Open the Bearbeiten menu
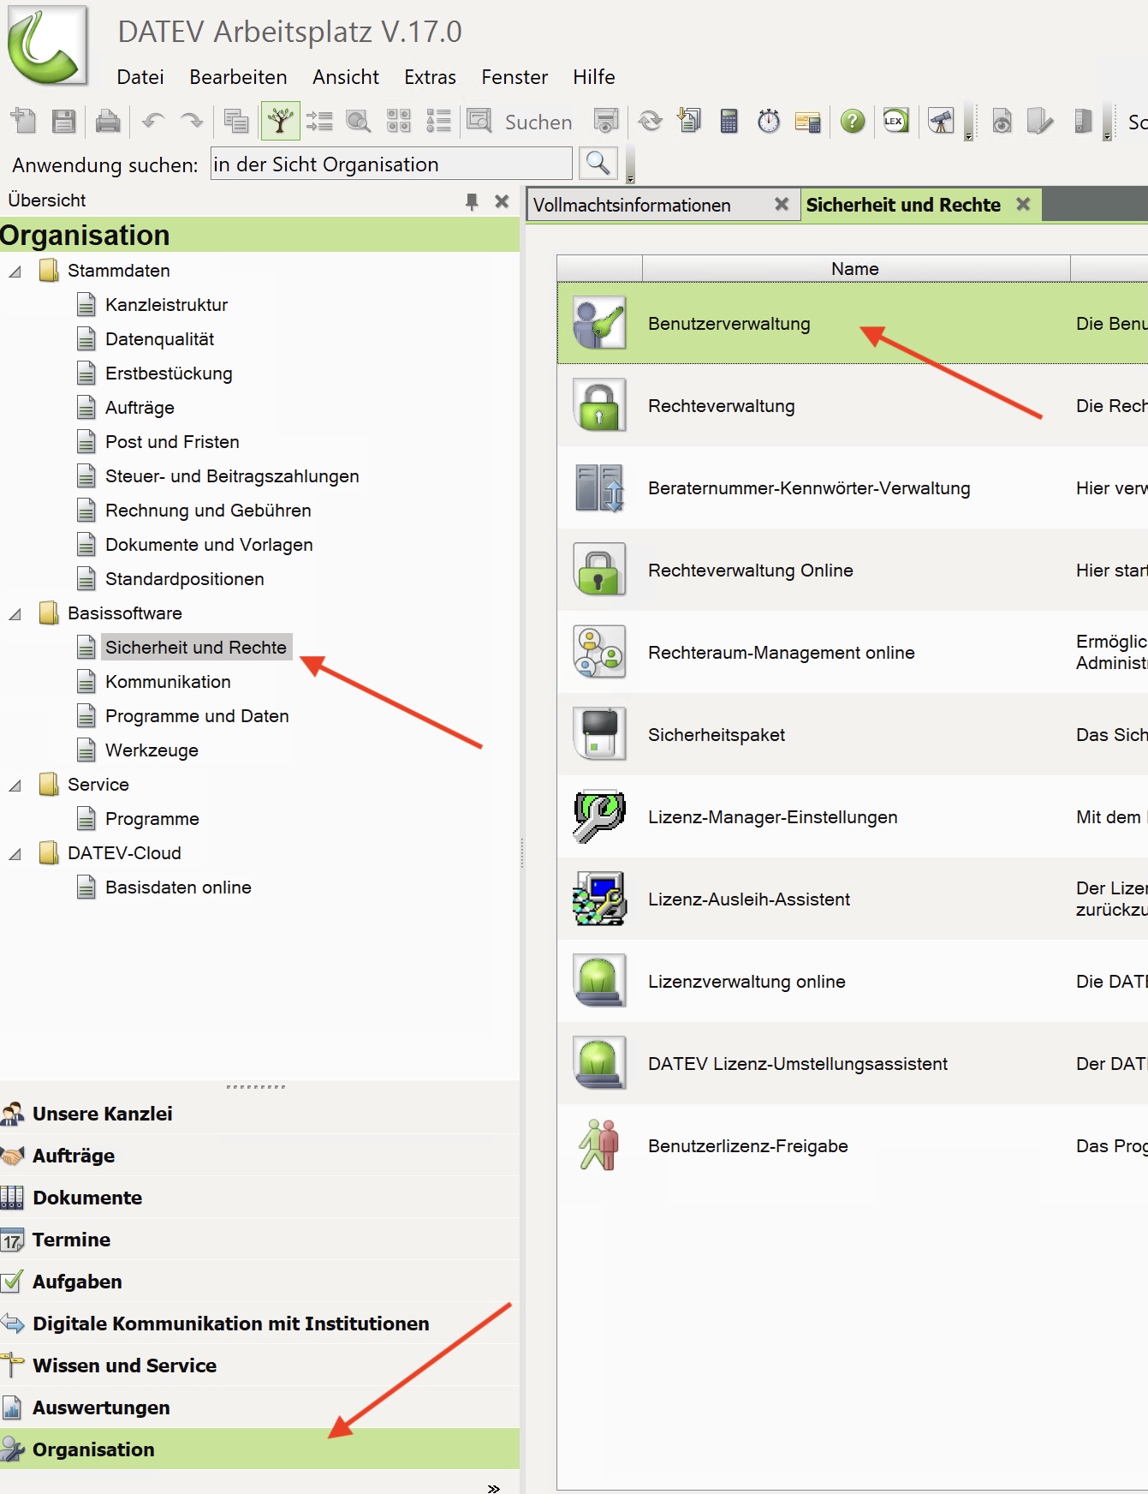Image resolution: width=1148 pixels, height=1494 pixels. (x=238, y=77)
